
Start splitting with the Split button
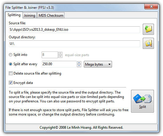tap(142, 101)
